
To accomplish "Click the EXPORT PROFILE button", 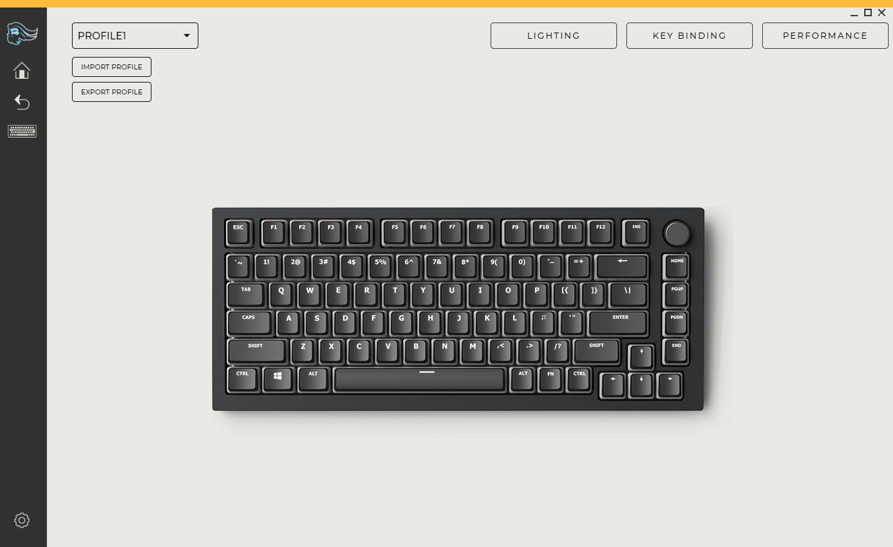I will pos(111,92).
